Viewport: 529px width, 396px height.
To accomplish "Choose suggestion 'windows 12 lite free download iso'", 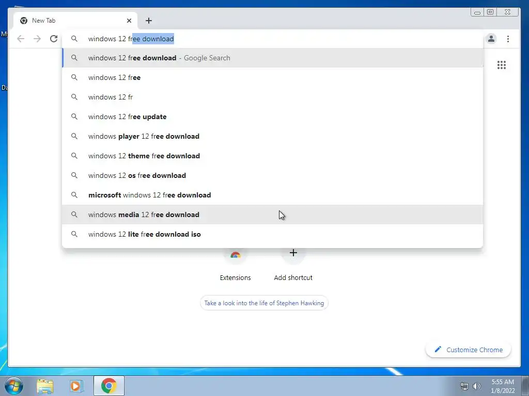I will [x=273, y=234].
